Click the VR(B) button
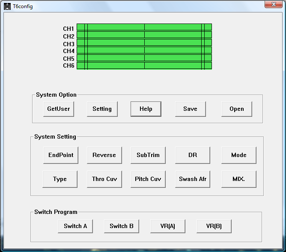Screen dimensions: 286x252 pyautogui.click(x=214, y=226)
